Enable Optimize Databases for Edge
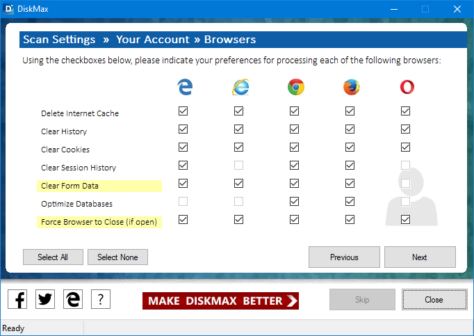The width and height of the screenshot is (474, 336). 183,202
